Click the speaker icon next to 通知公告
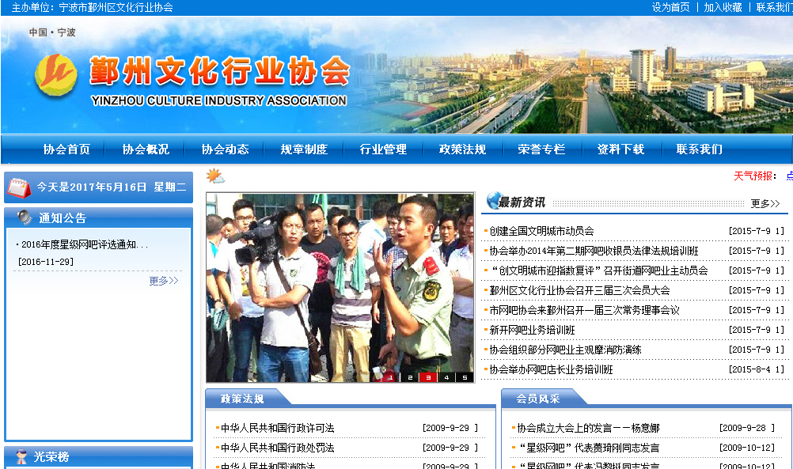Screen dimensions: 793x469 click(x=24, y=217)
